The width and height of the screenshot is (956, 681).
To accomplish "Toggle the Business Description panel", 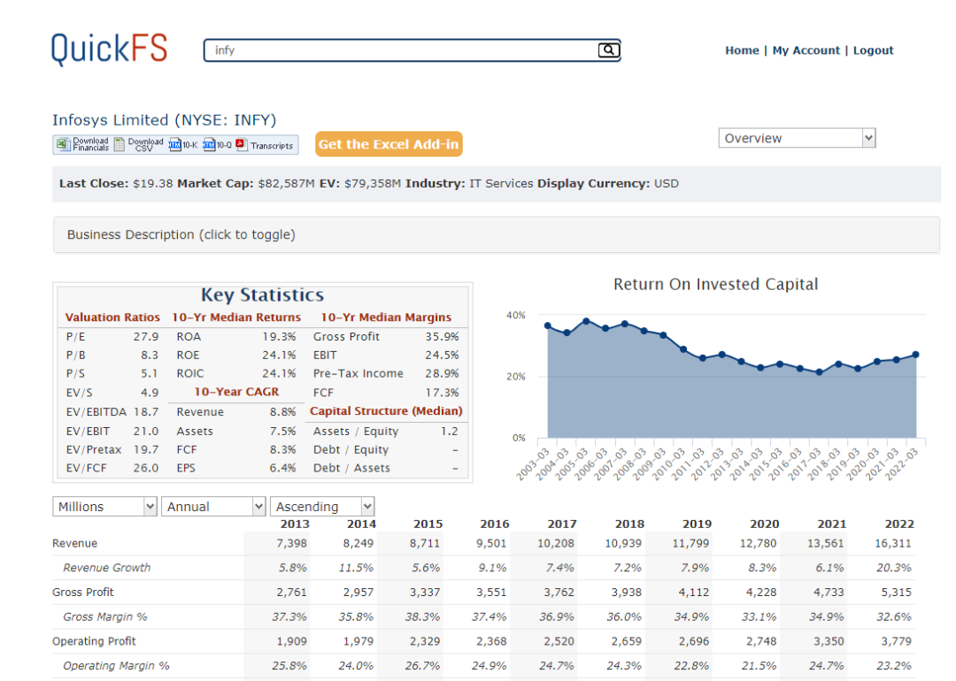I will tap(181, 234).
